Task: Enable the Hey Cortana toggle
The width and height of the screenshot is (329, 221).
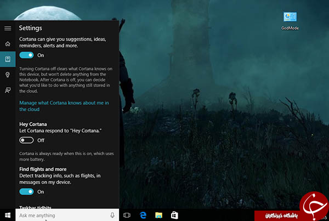Action: pos(26,140)
